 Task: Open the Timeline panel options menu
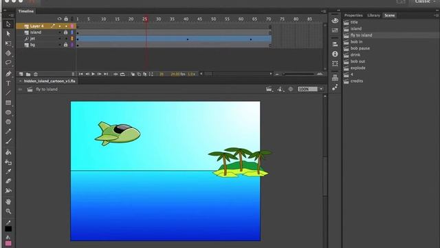coord(324,12)
